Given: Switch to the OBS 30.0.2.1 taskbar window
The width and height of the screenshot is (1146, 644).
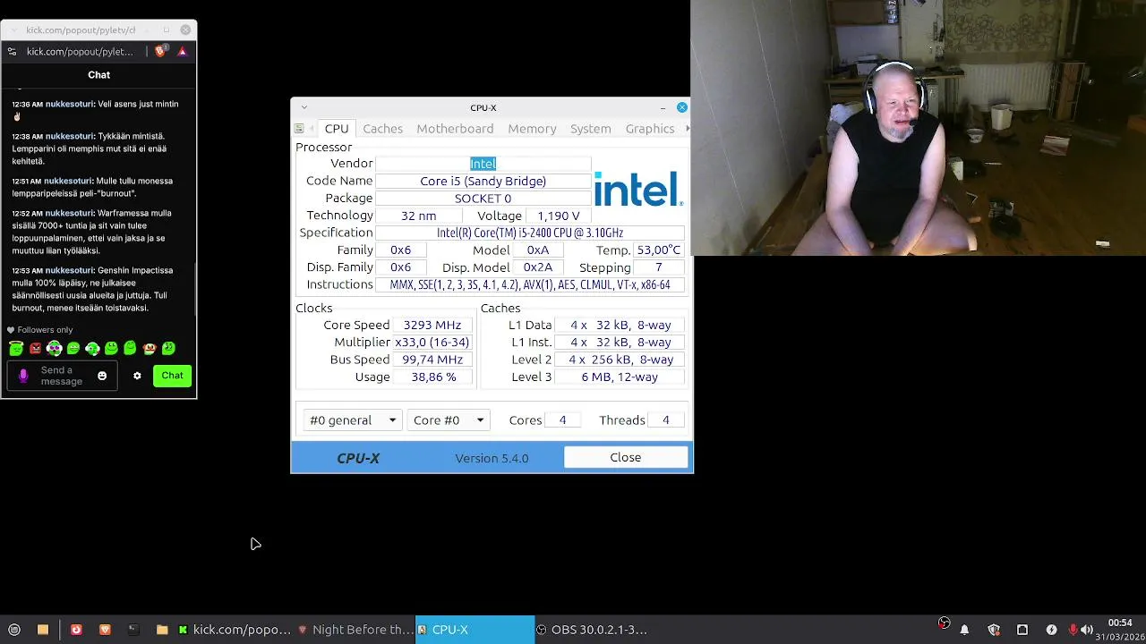Looking at the screenshot, I should click(593, 630).
